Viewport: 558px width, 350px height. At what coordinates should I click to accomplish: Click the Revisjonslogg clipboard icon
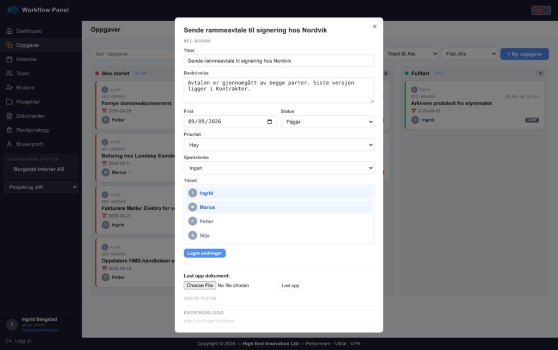pyautogui.click(x=9, y=130)
